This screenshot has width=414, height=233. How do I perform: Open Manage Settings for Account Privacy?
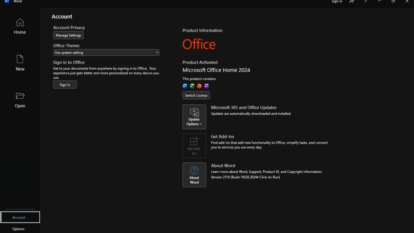[68, 35]
